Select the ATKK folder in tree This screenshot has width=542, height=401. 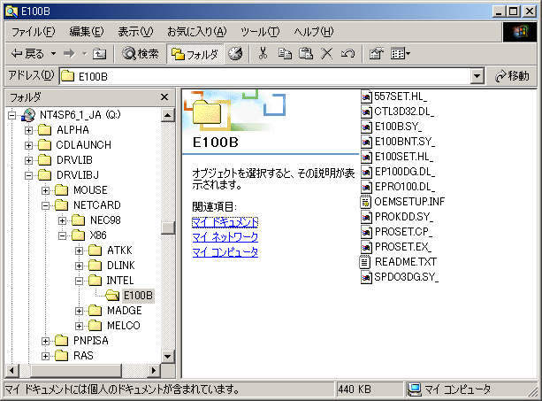point(119,251)
